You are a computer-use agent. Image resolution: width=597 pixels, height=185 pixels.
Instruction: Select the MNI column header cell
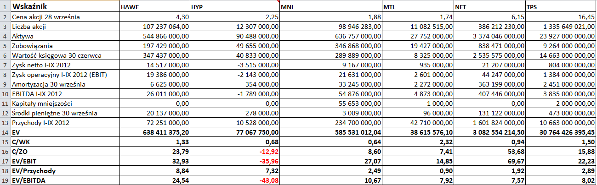tap(330, 6)
